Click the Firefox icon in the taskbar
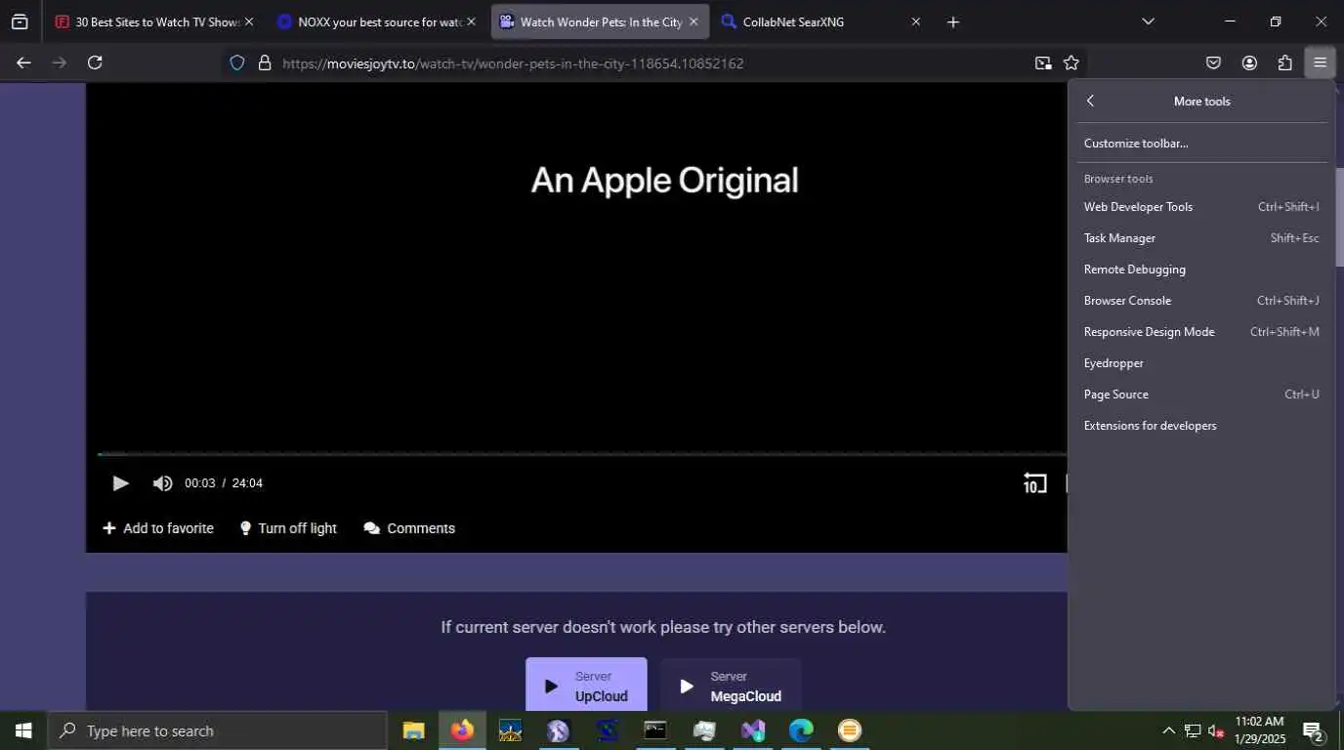 coord(462,730)
